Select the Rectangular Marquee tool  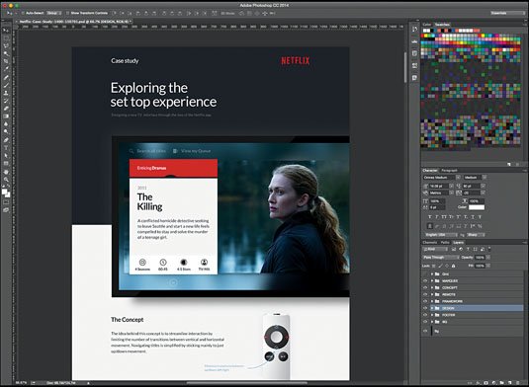pos(6,39)
